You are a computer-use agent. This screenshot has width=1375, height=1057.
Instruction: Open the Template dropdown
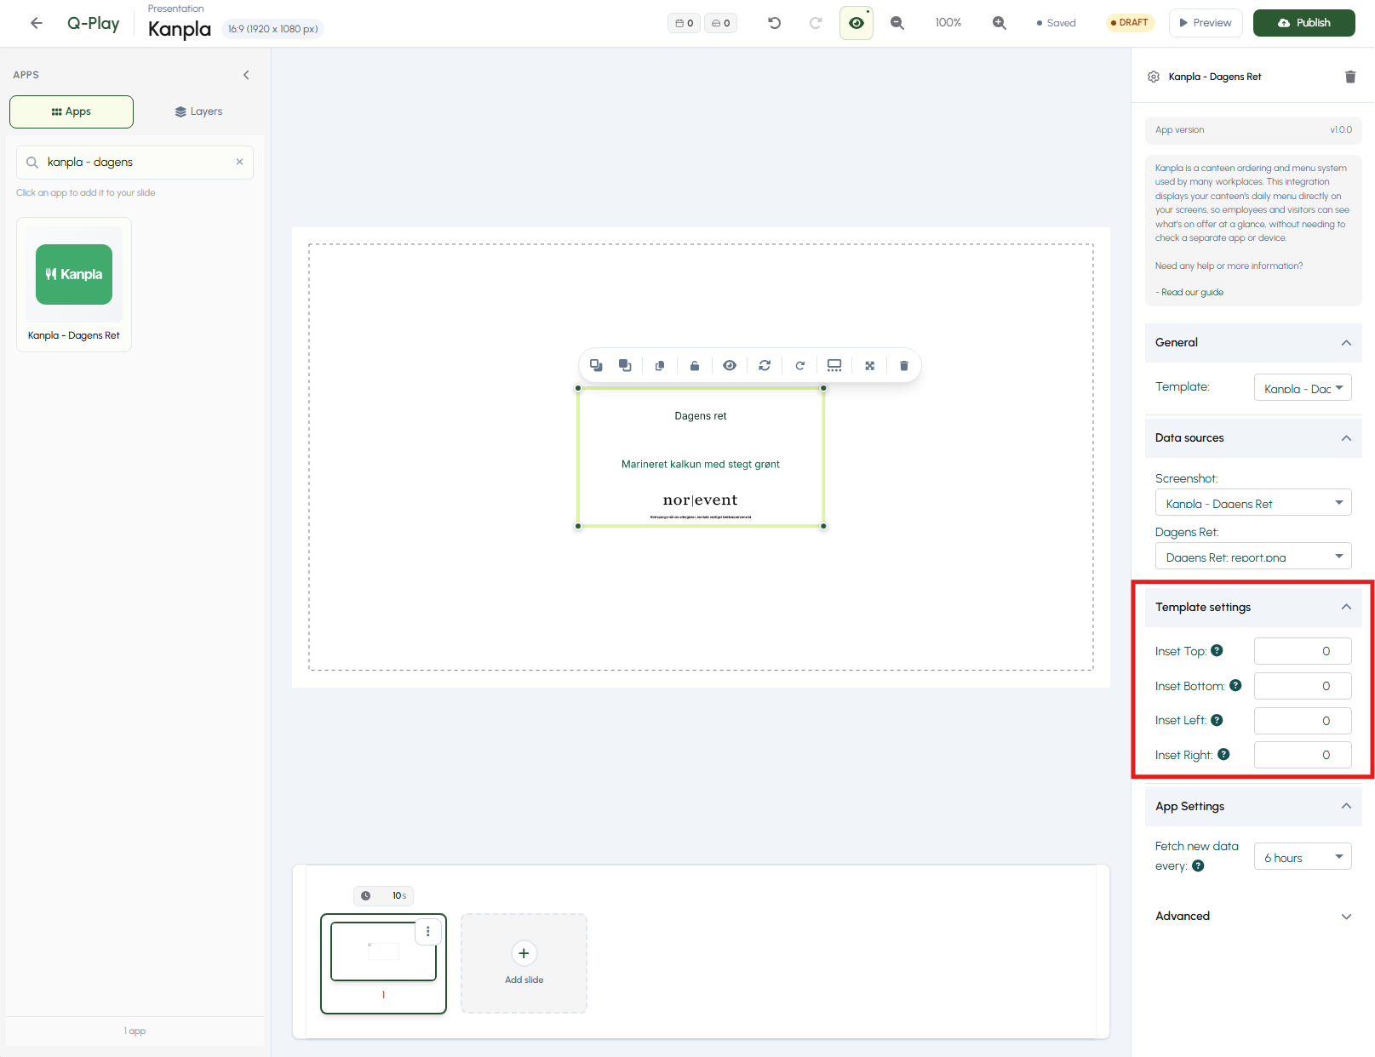(x=1303, y=388)
